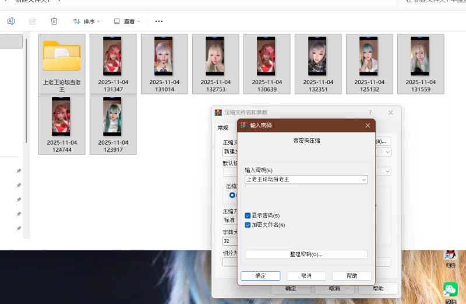Image resolution: width=466 pixels, height=304 pixels.
Task: Click the WeChat icon on the desktop
Action: pos(450,289)
